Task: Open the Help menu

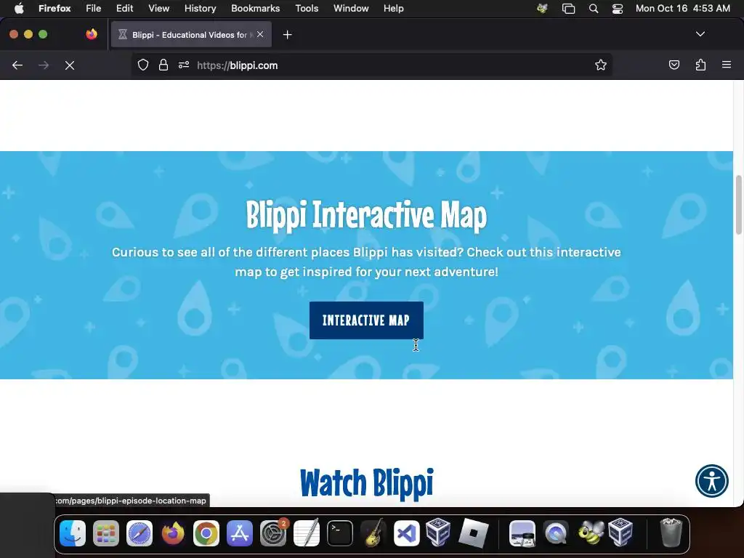Action: click(x=393, y=8)
